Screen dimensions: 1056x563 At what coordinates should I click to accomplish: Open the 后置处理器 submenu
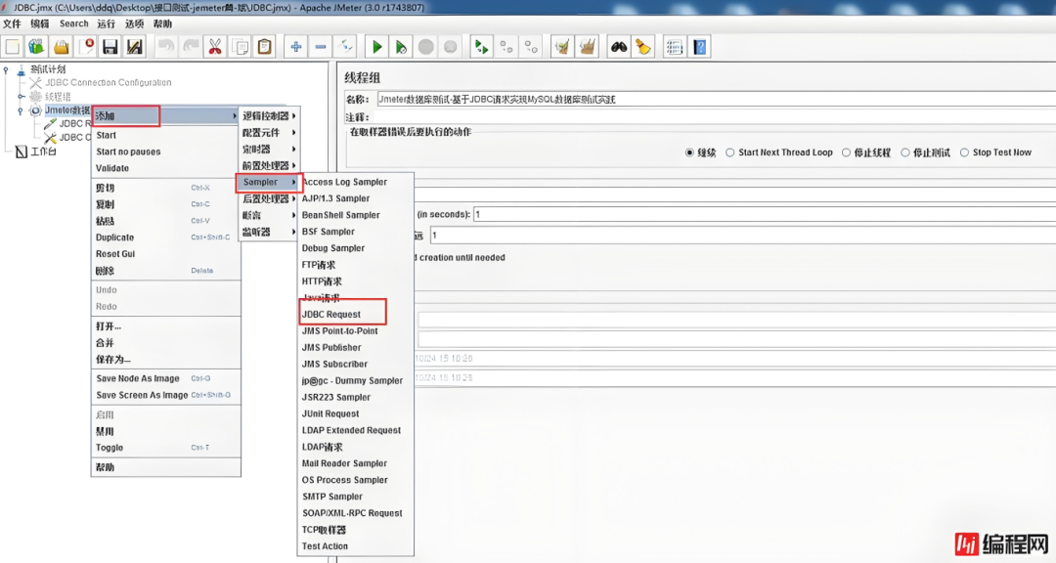(270, 198)
